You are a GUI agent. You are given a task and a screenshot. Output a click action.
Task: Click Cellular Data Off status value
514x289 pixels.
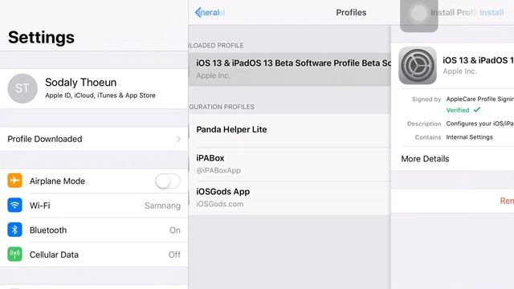174,254
